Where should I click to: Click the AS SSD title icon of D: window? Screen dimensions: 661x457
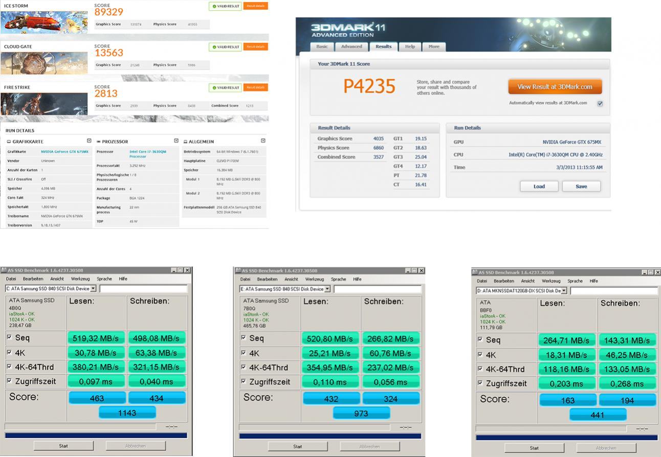(x=474, y=272)
